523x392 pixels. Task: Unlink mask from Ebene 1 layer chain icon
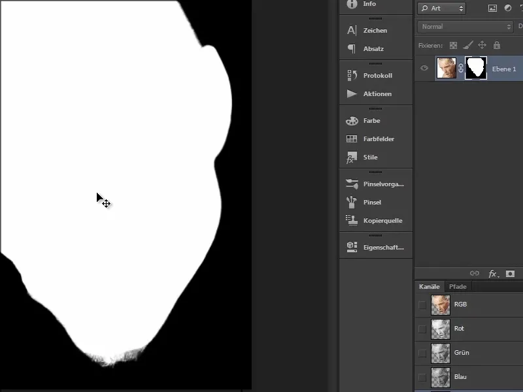click(461, 69)
